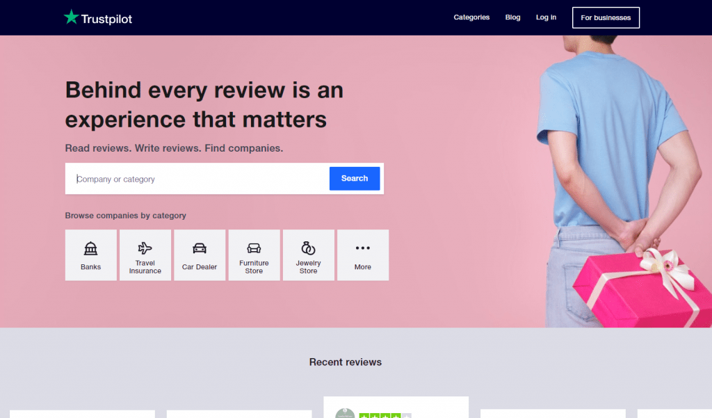
Task: Click the Jewelry Store label text
Action: tap(308, 266)
